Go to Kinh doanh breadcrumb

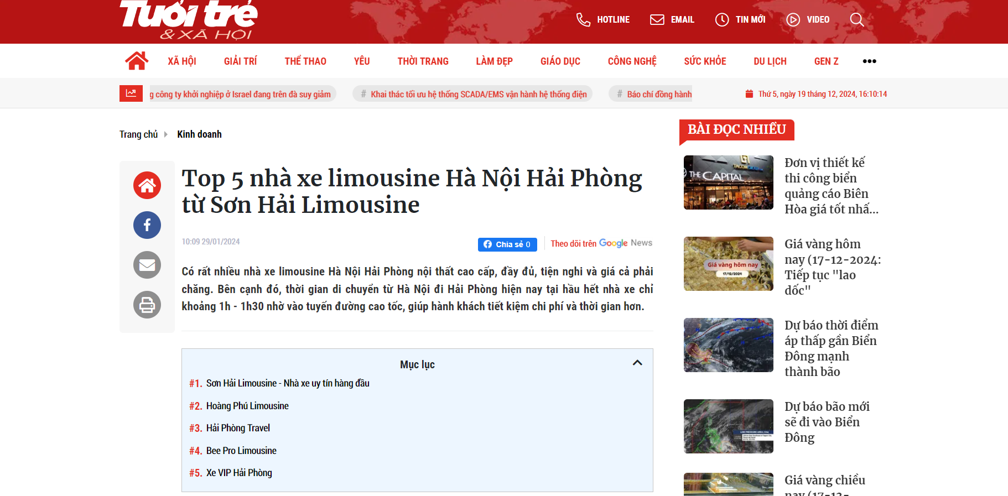pyautogui.click(x=199, y=134)
